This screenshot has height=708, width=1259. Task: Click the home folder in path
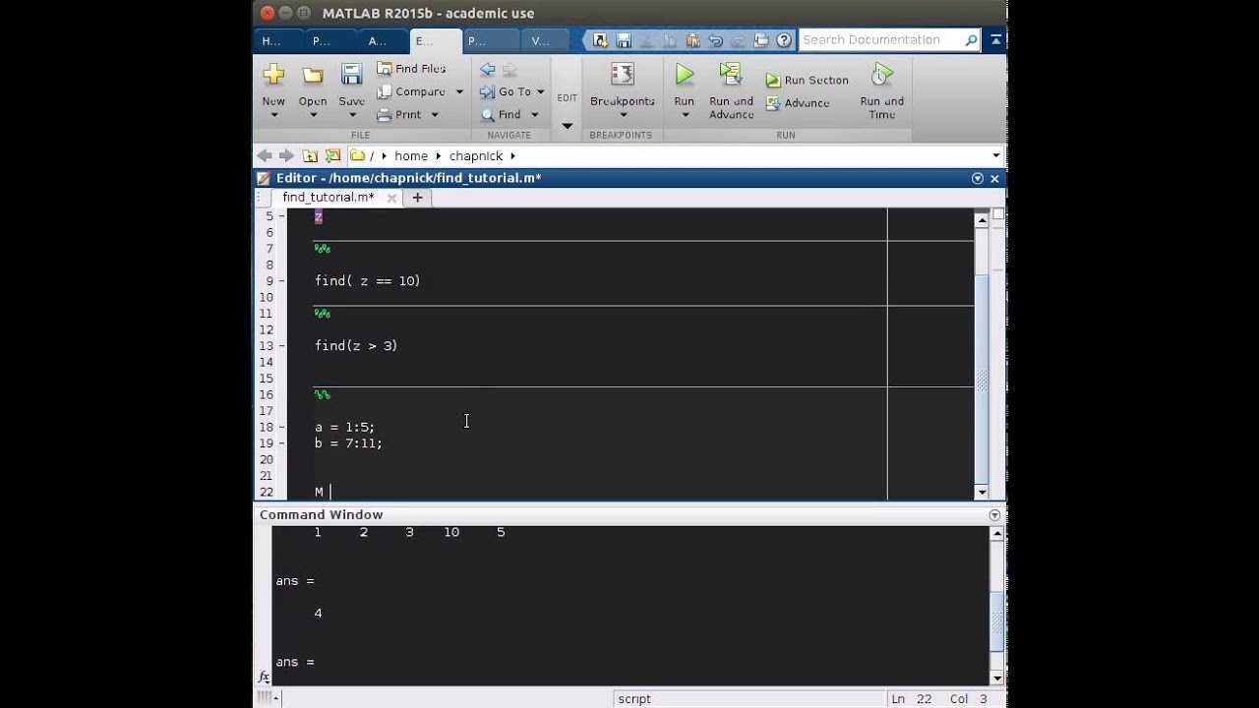click(411, 155)
